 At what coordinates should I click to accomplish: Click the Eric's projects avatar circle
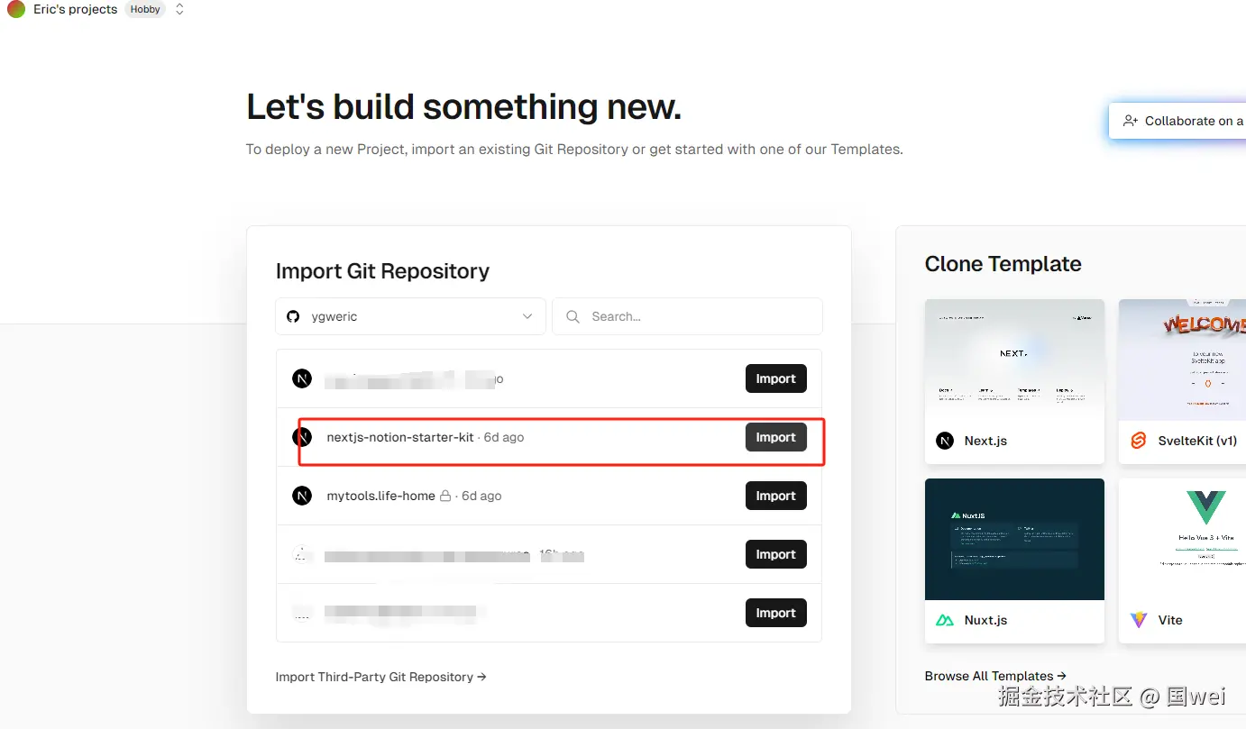click(x=15, y=9)
